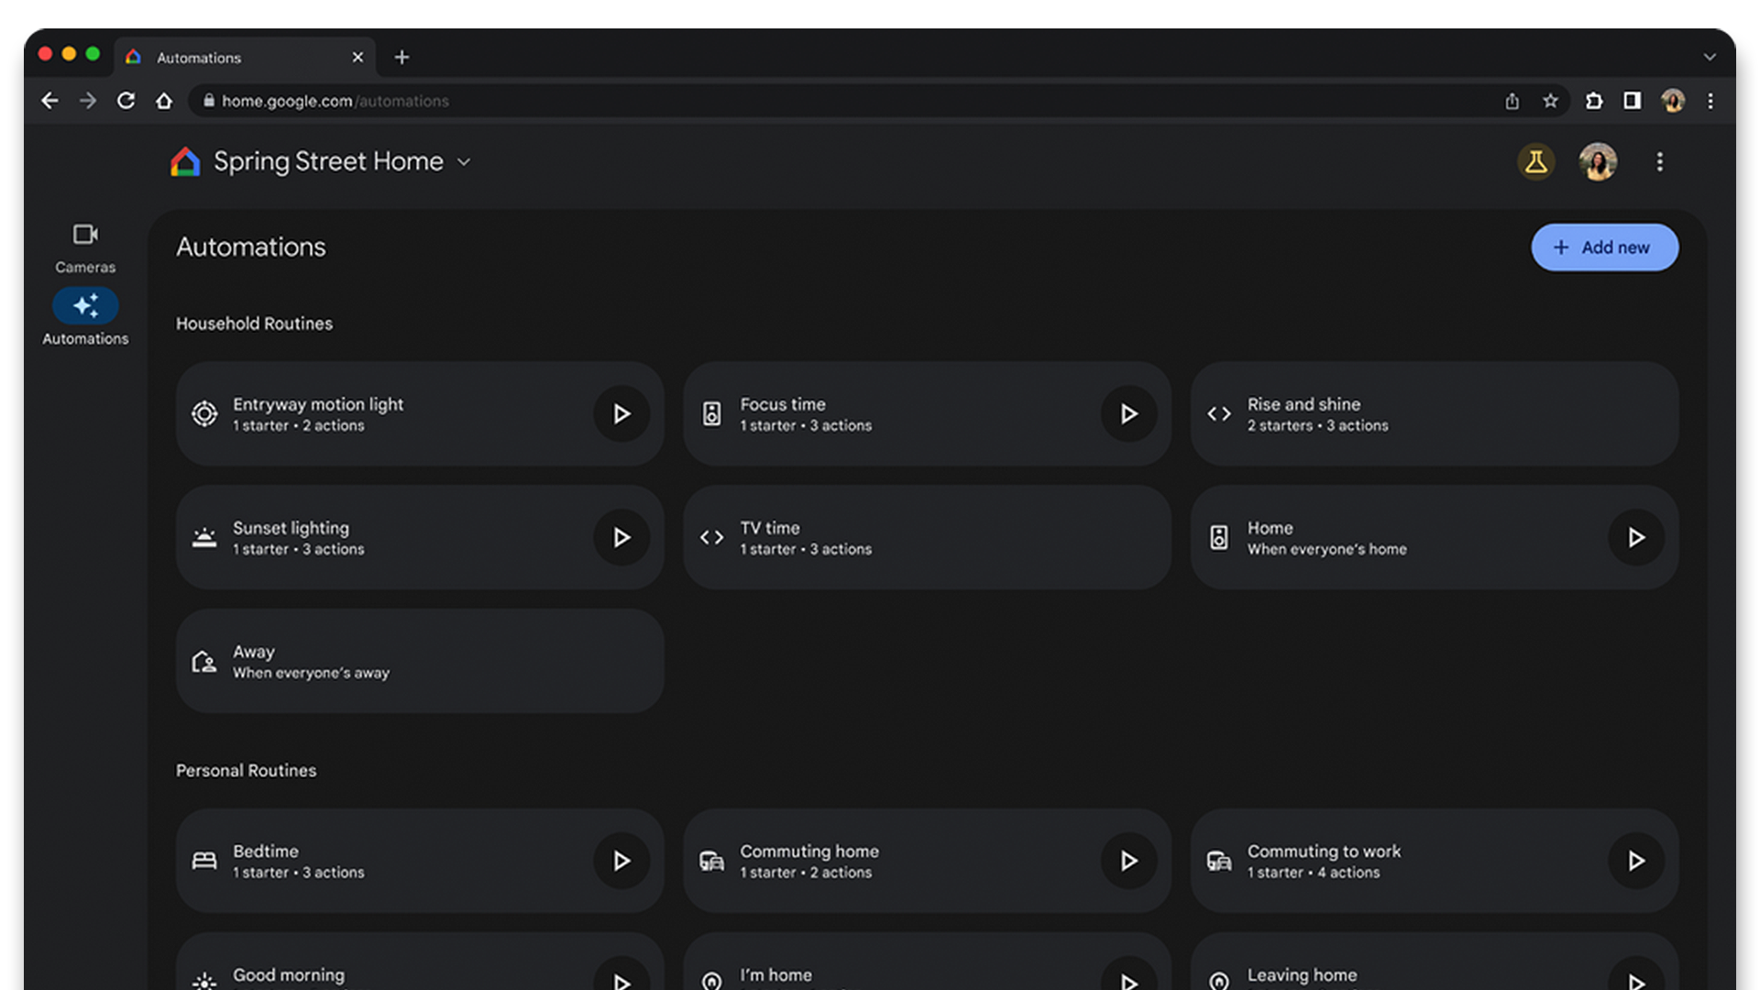This screenshot has width=1760, height=990.
Task: Click the Away routine card
Action: [418, 661]
